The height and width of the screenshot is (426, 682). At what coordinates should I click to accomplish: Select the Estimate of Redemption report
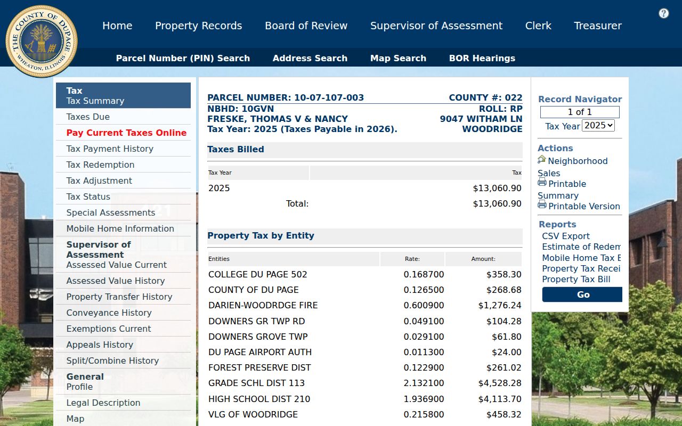point(581,247)
